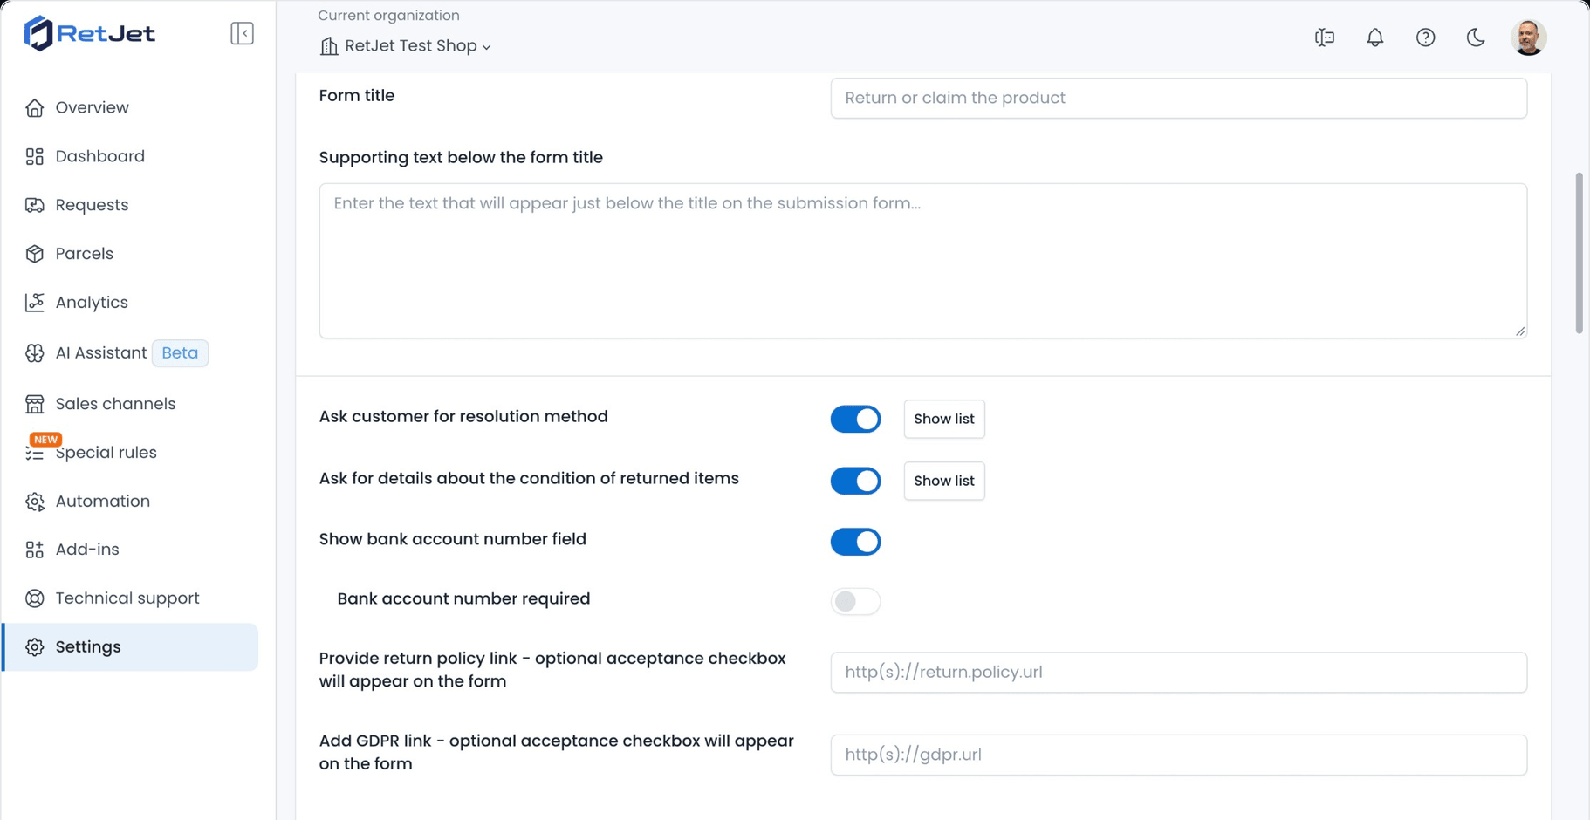Toggle Show bank account number field
1590x820 pixels.
[x=855, y=542]
